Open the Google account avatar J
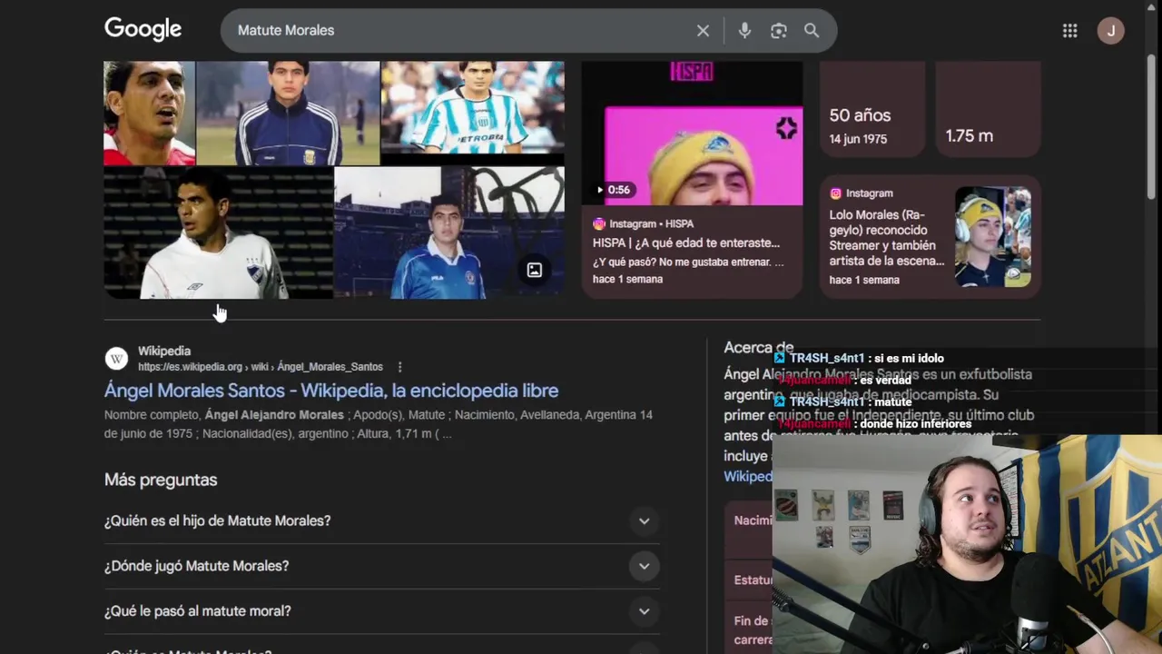The image size is (1162, 654). pos(1110,31)
